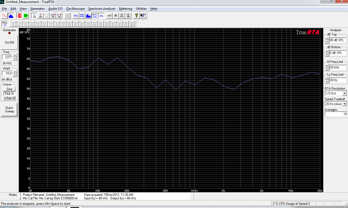Adjust the dB Top spinner arrows
348x208 pixels.
click(327, 40)
